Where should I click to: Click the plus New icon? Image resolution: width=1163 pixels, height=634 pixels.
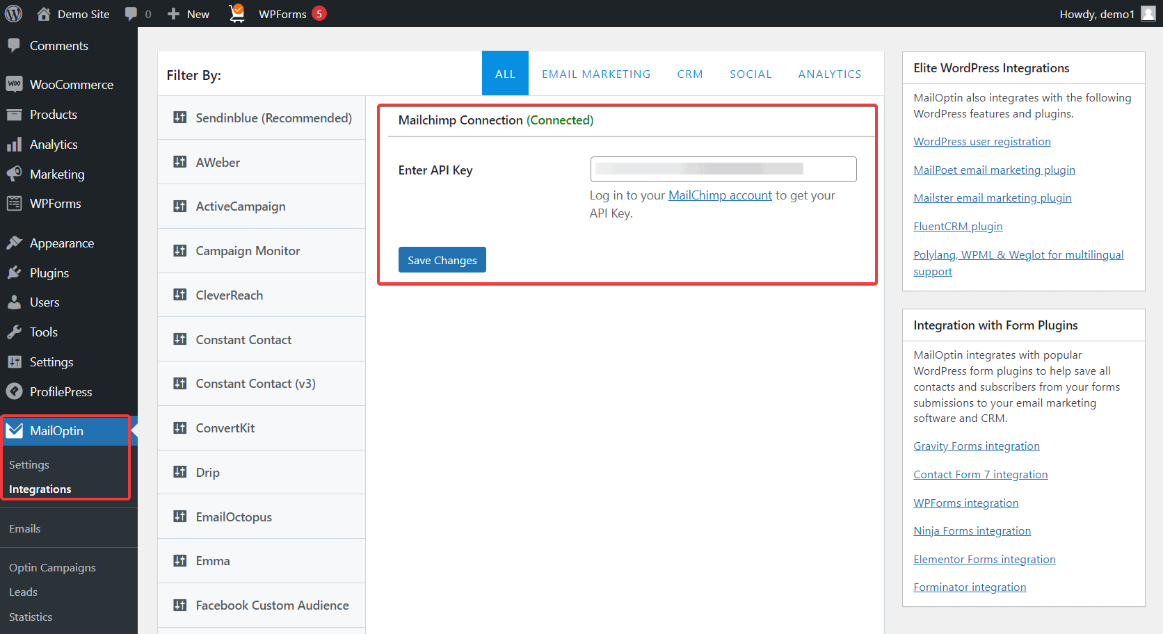[x=174, y=14]
